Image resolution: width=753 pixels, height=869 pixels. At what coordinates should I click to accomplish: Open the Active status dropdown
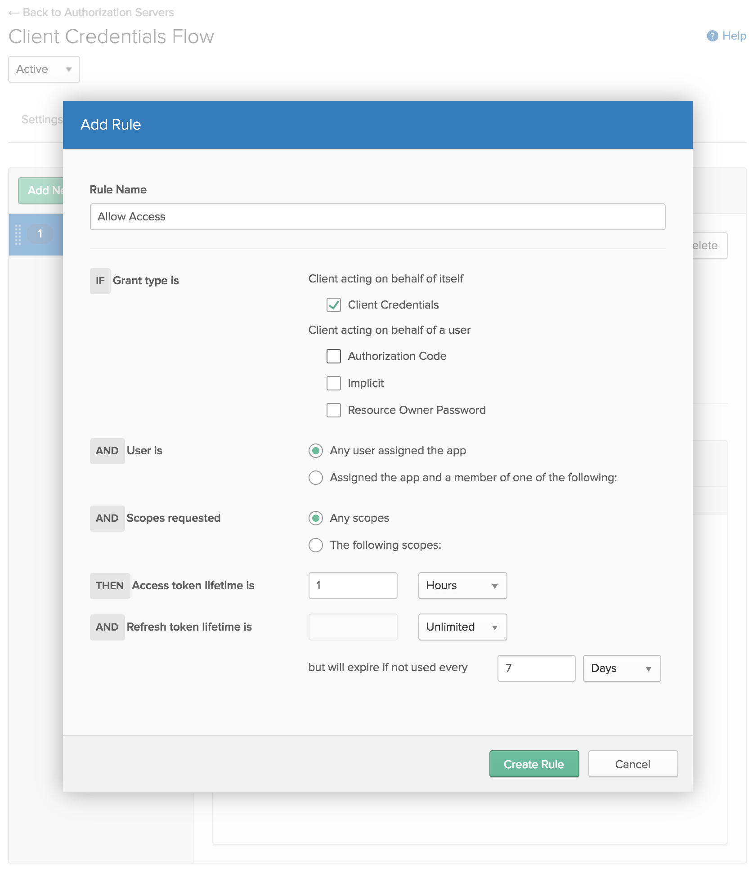point(44,69)
